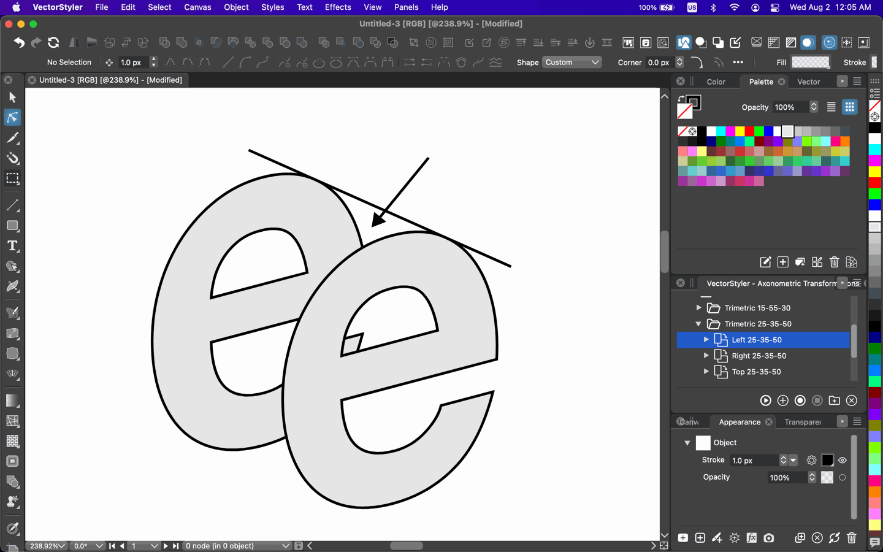Select the Top 25-35-50 action
The width and height of the screenshot is (883, 552).
pos(756,372)
